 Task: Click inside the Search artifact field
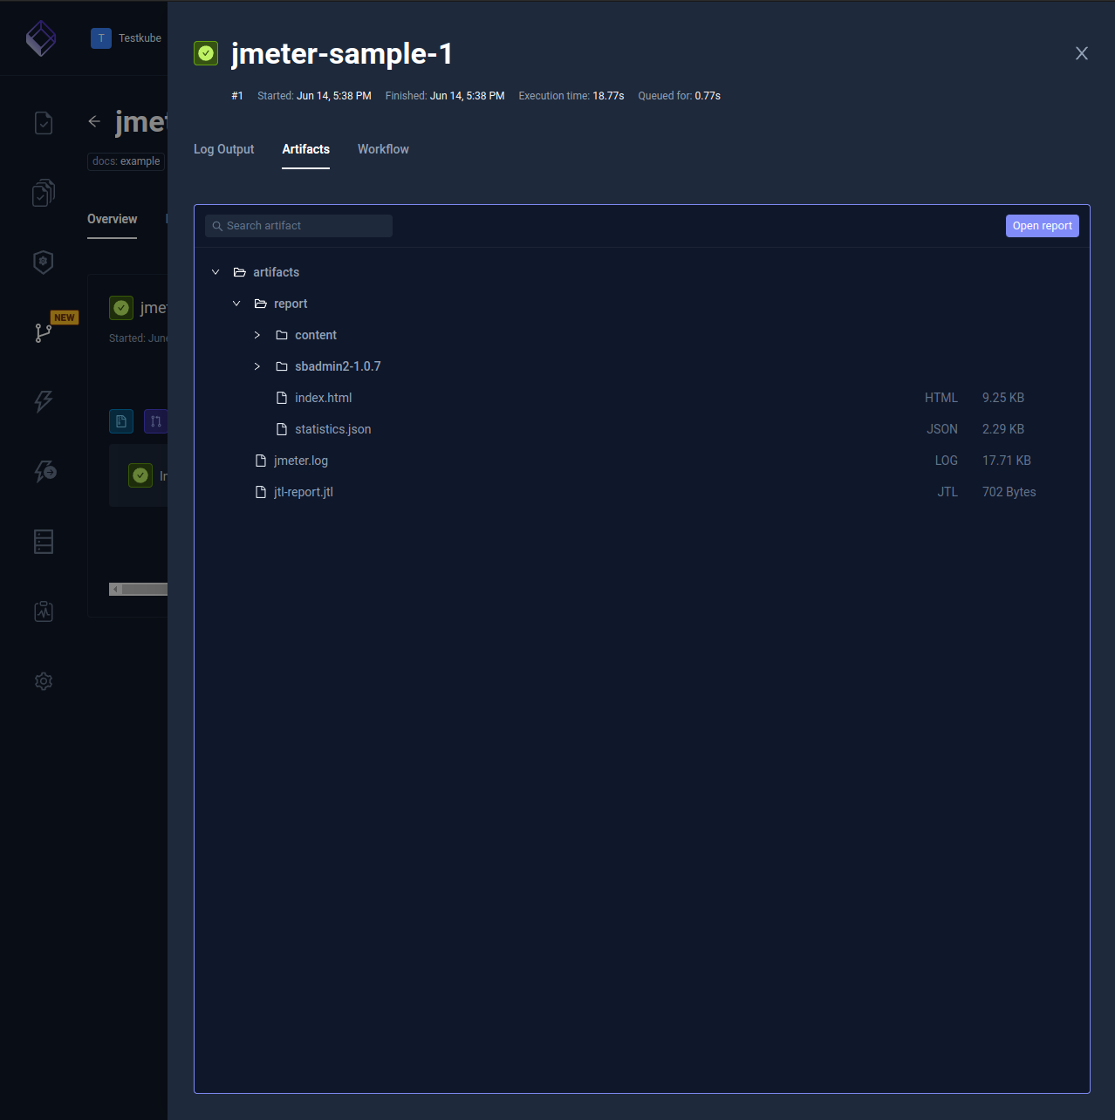click(298, 225)
